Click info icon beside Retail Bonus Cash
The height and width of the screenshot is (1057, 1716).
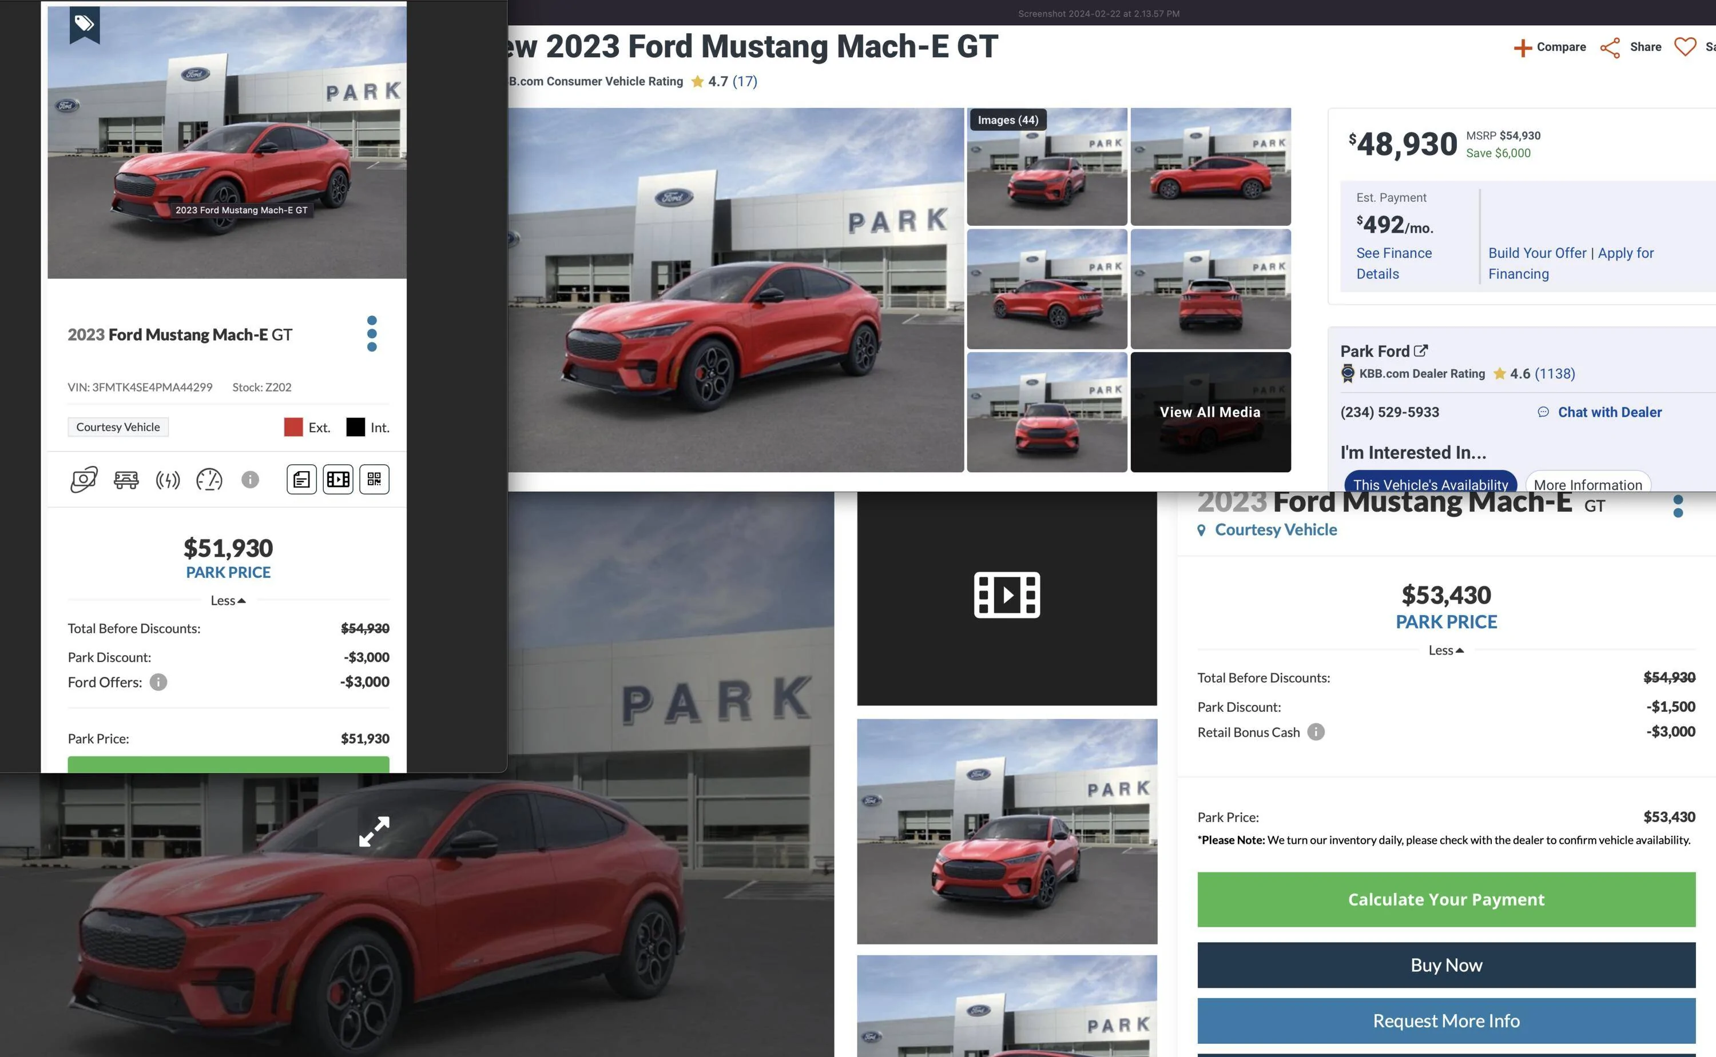1316,732
